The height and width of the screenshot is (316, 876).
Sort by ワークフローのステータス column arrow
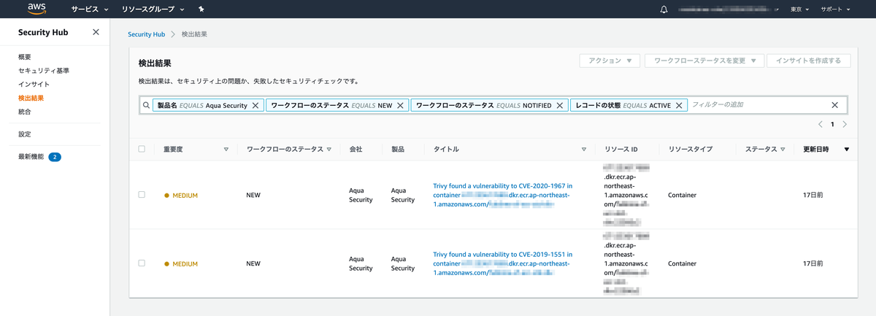point(329,150)
